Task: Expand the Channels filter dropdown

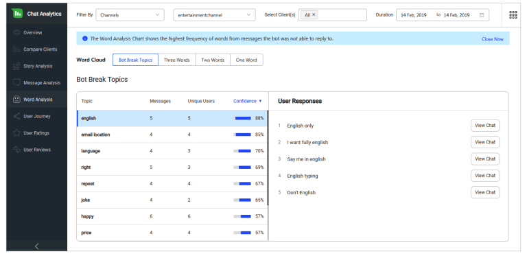Action: click(x=130, y=15)
